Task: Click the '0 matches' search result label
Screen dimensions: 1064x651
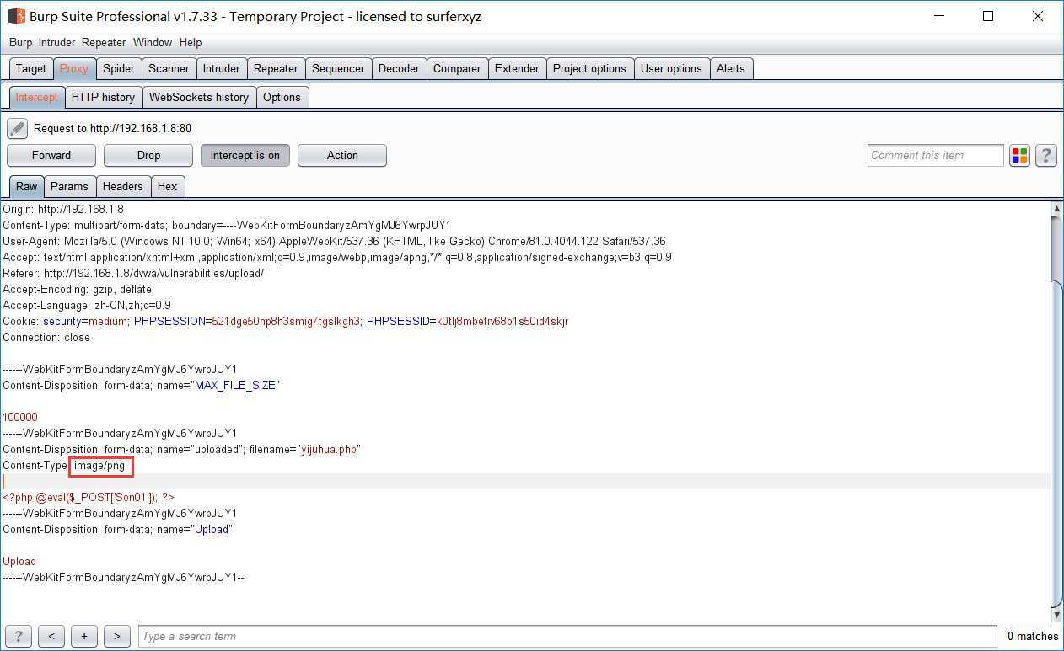Action: click(x=1033, y=637)
